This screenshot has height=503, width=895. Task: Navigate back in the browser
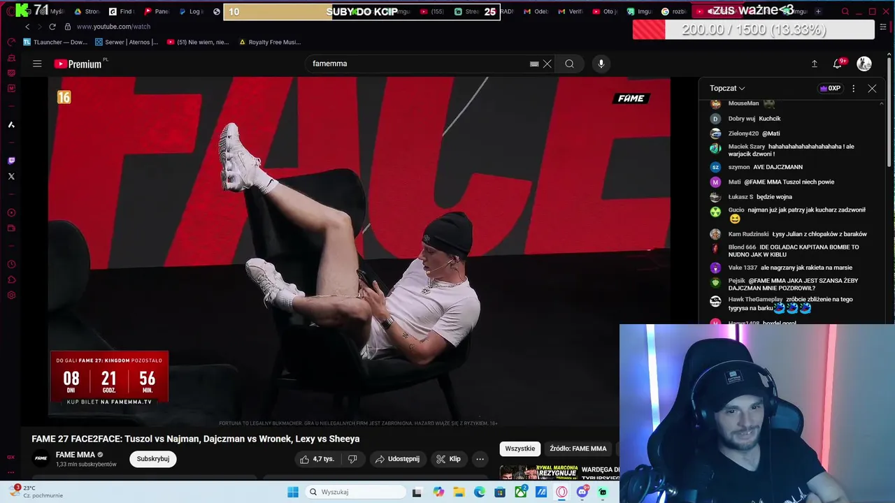[27, 27]
